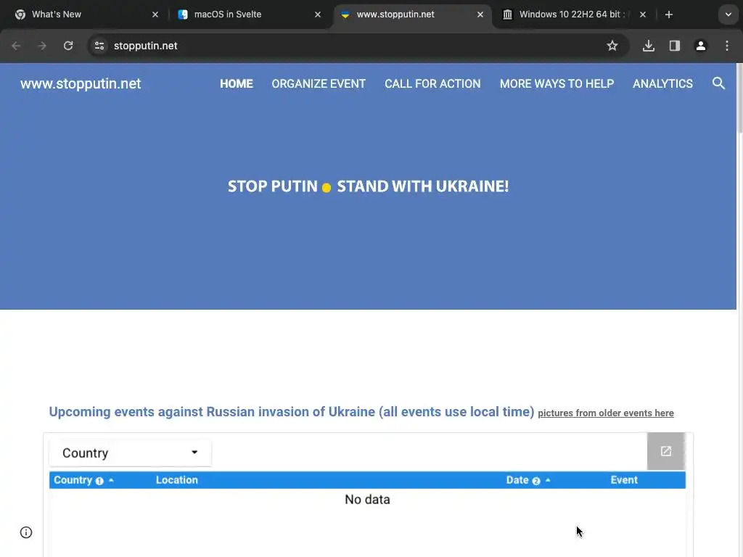
Task: Click the Location column header
Action: (x=177, y=480)
